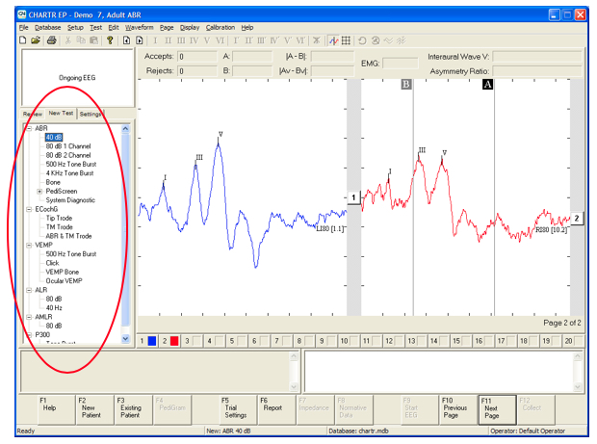The width and height of the screenshot is (597, 444).
Task: Collapse the ALR tree node
Action: click(x=29, y=290)
